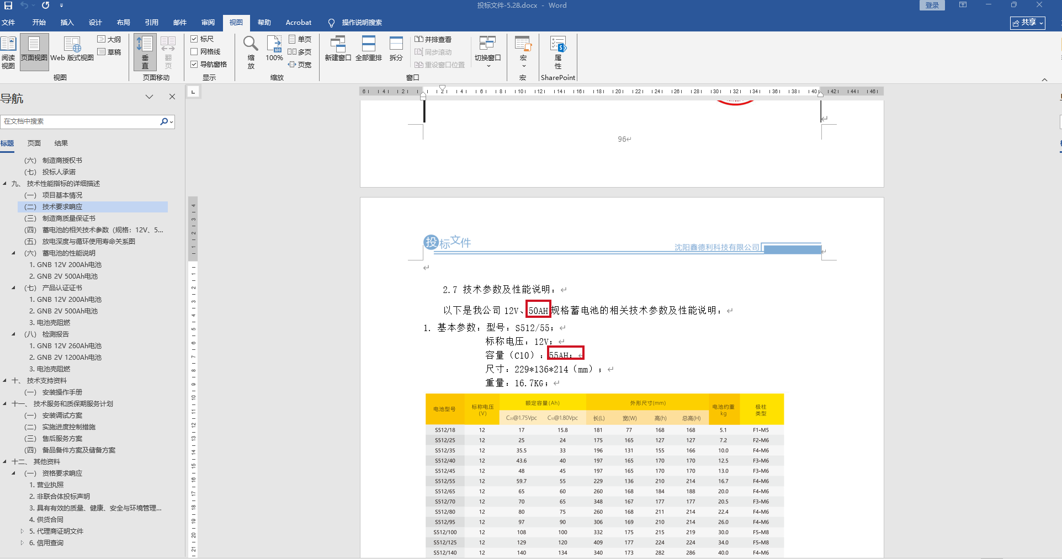The height and width of the screenshot is (559, 1062).
Task: Open the 插入 (Insert) ribbon tab
Action: click(67, 23)
